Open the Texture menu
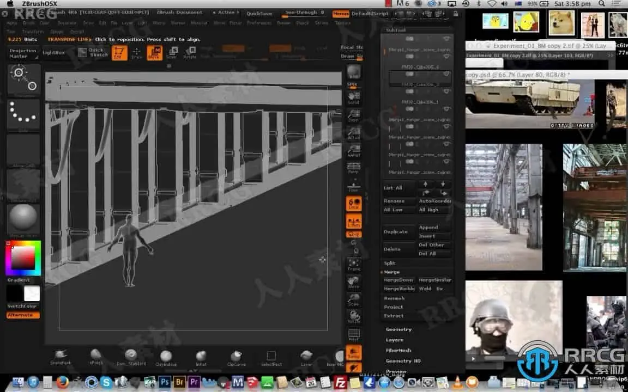Viewport: 628px width, 392px height. tap(342, 23)
